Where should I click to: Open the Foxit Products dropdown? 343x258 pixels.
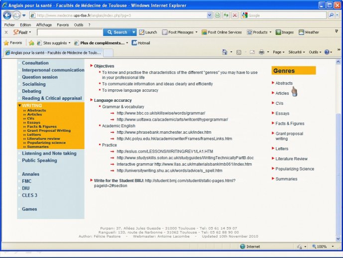[x=259, y=32]
